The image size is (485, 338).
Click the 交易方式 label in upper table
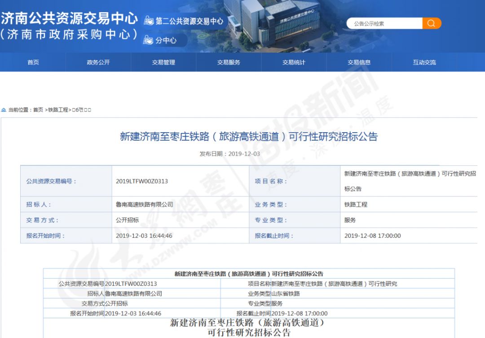pos(42,220)
